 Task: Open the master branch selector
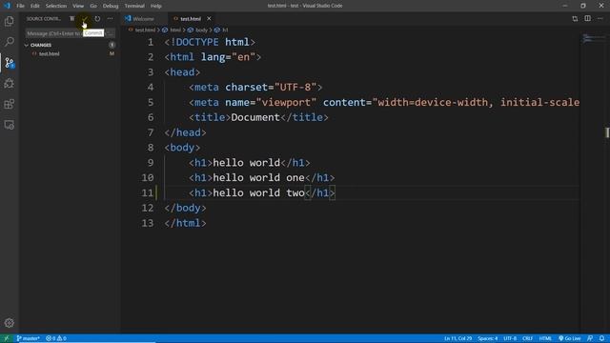[28, 338]
